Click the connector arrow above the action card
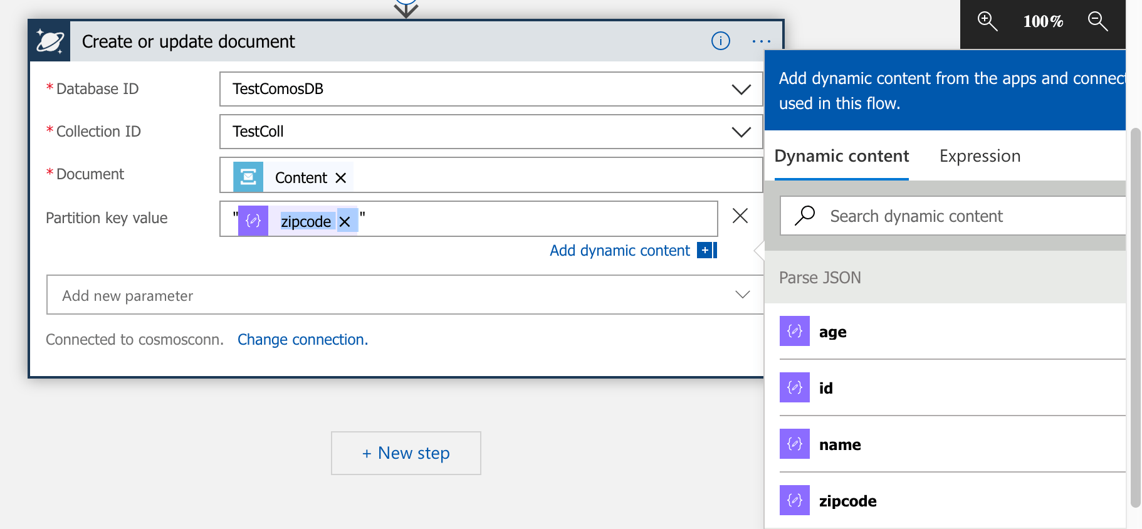The height and width of the screenshot is (529, 1142). pos(406,9)
